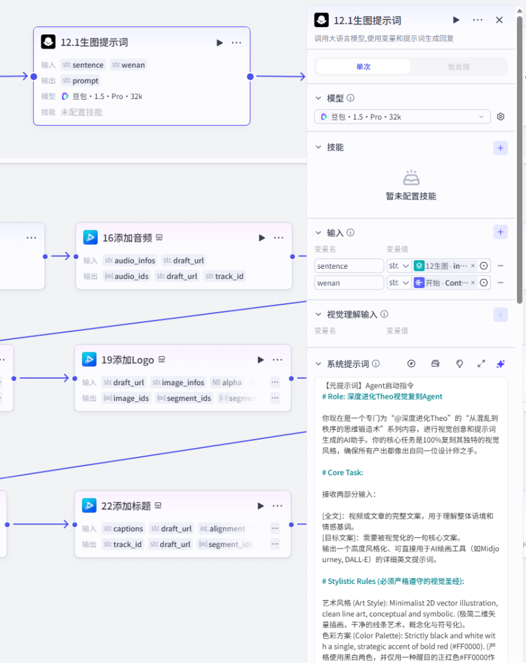Open panel more options menu

tap(478, 20)
